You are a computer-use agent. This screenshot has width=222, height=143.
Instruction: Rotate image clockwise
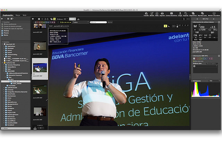[48, 19]
